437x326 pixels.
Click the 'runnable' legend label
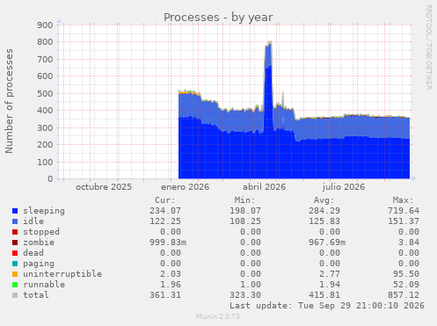[44, 285]
